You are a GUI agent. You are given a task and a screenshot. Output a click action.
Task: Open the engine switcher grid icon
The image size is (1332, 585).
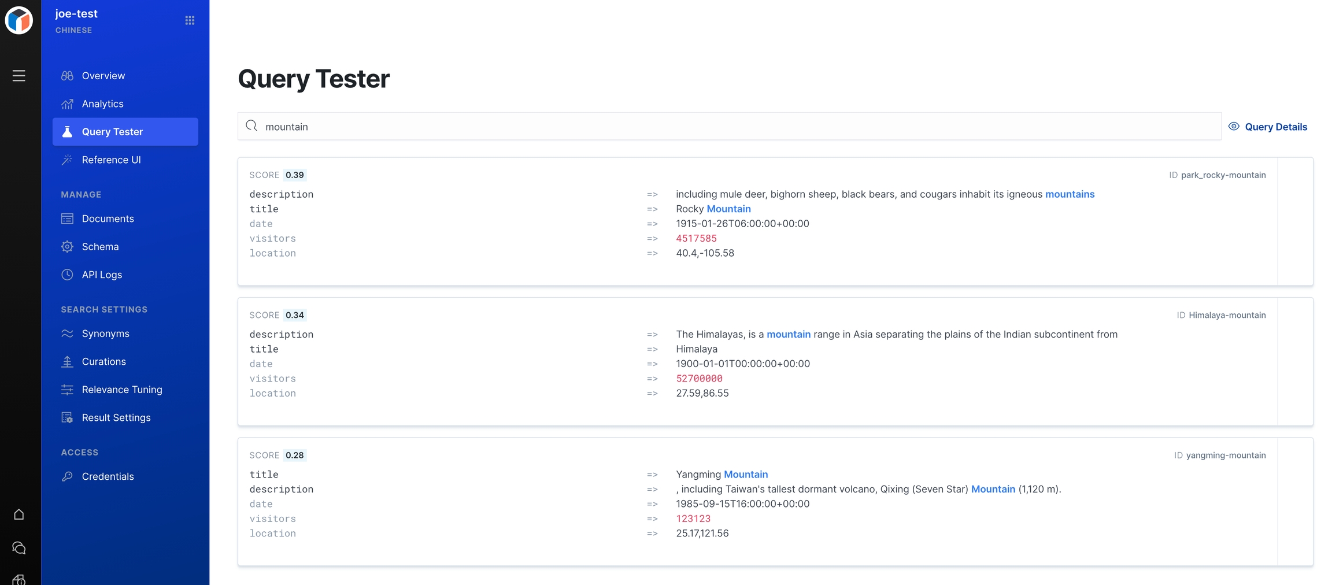pos(190,21)
